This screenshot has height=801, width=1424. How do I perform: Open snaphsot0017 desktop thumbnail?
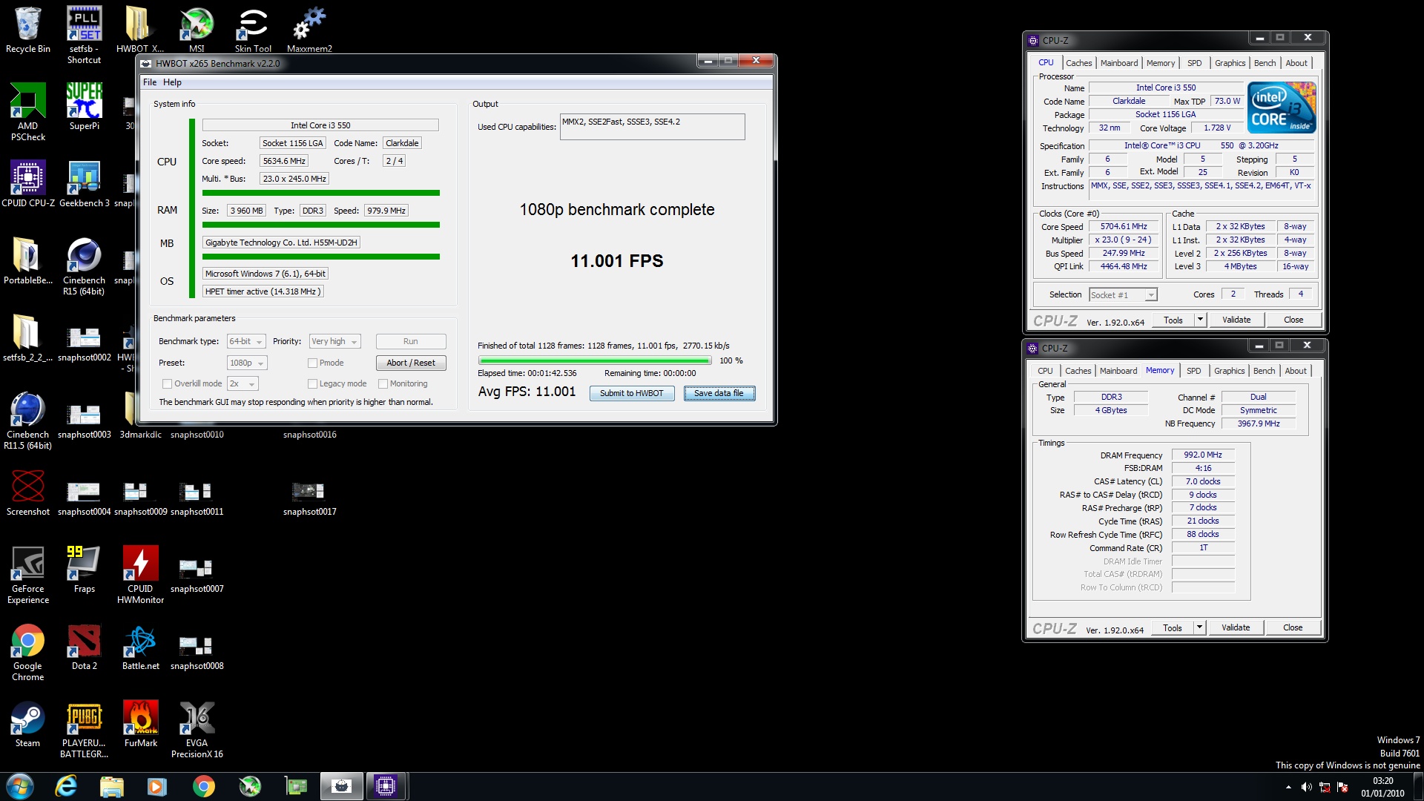pos(309,498)
